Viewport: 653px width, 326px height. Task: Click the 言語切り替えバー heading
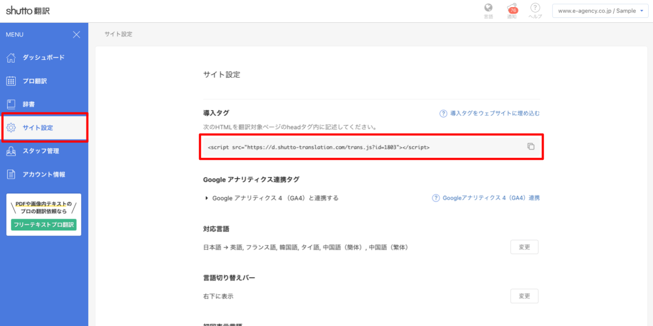229,278
